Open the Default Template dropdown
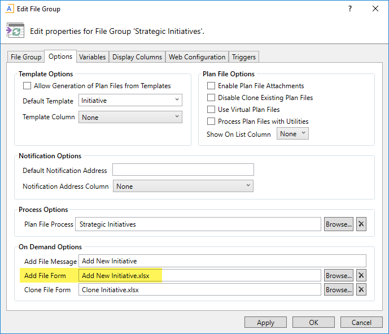 [x=130, y=101]
